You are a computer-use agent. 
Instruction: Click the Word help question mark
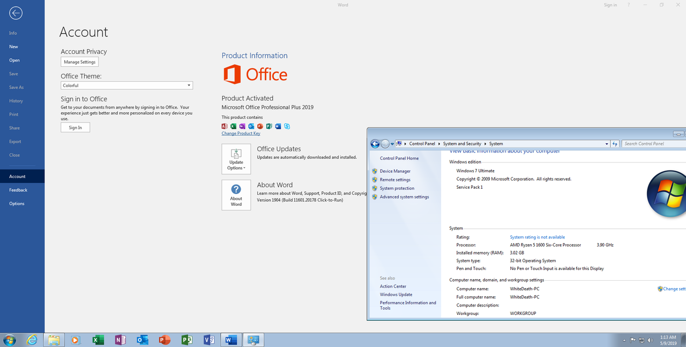point(628,5)
